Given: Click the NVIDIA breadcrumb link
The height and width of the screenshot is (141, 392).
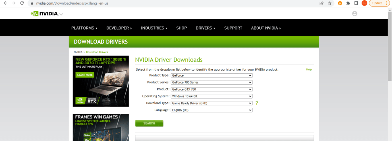Looking at the screenshot, I should (78, 52).
